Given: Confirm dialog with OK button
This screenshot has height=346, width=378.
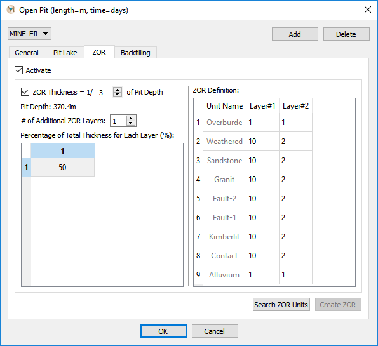Looking at the screenshot, I should (163, 331).
